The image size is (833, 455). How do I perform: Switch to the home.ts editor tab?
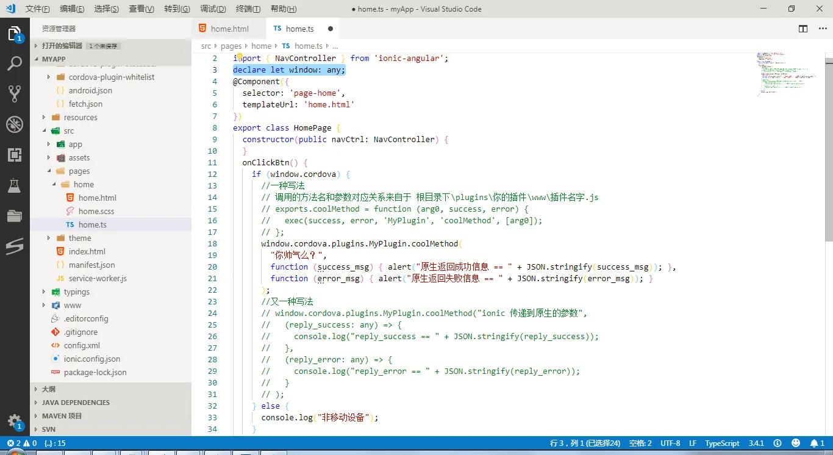302,29
